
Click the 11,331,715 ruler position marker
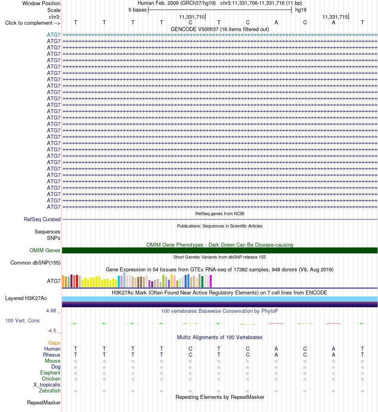[x=335, y=17]
